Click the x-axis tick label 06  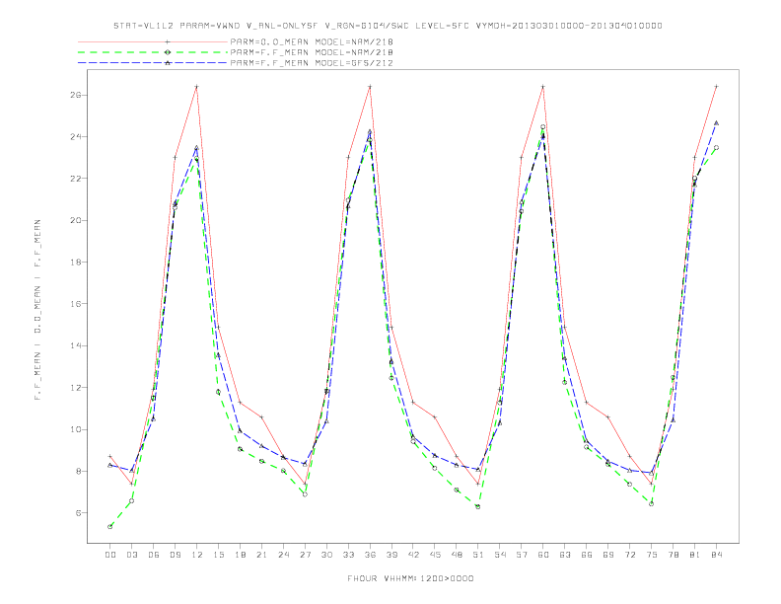coord(154,555)
